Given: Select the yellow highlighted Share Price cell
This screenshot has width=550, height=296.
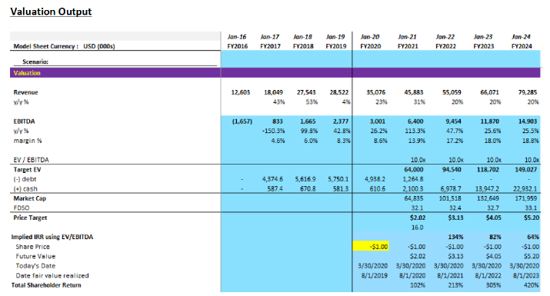Looking at the screenshot, I should pyautogui.click(x=371, y=247).
